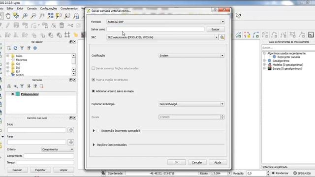Expand the Extensão section triangle

tap(94, 131)
